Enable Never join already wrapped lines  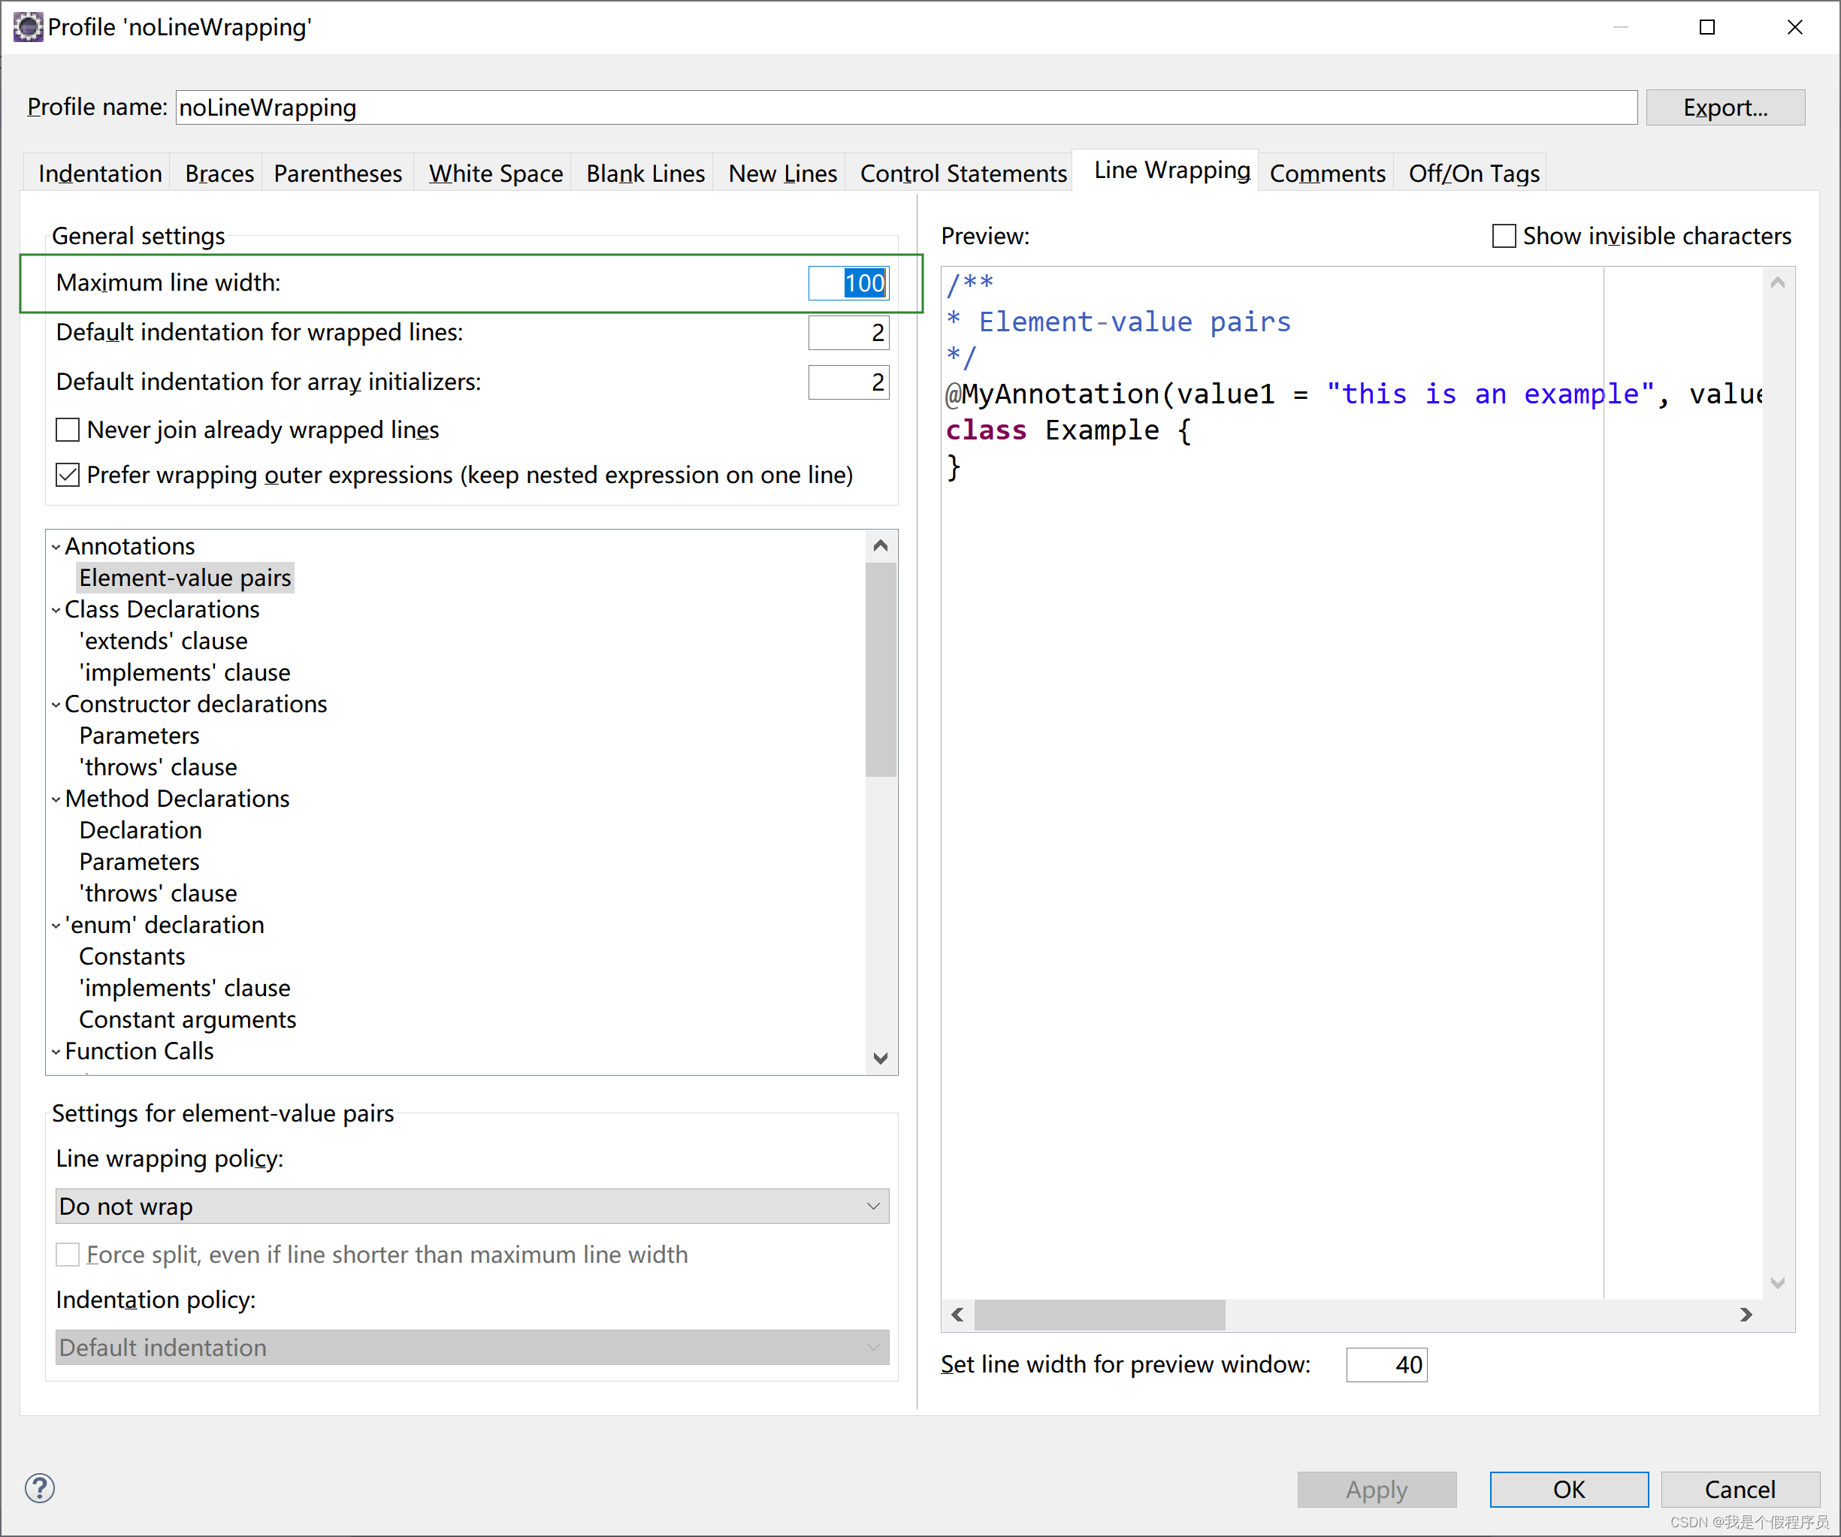(x=68, y=430)
